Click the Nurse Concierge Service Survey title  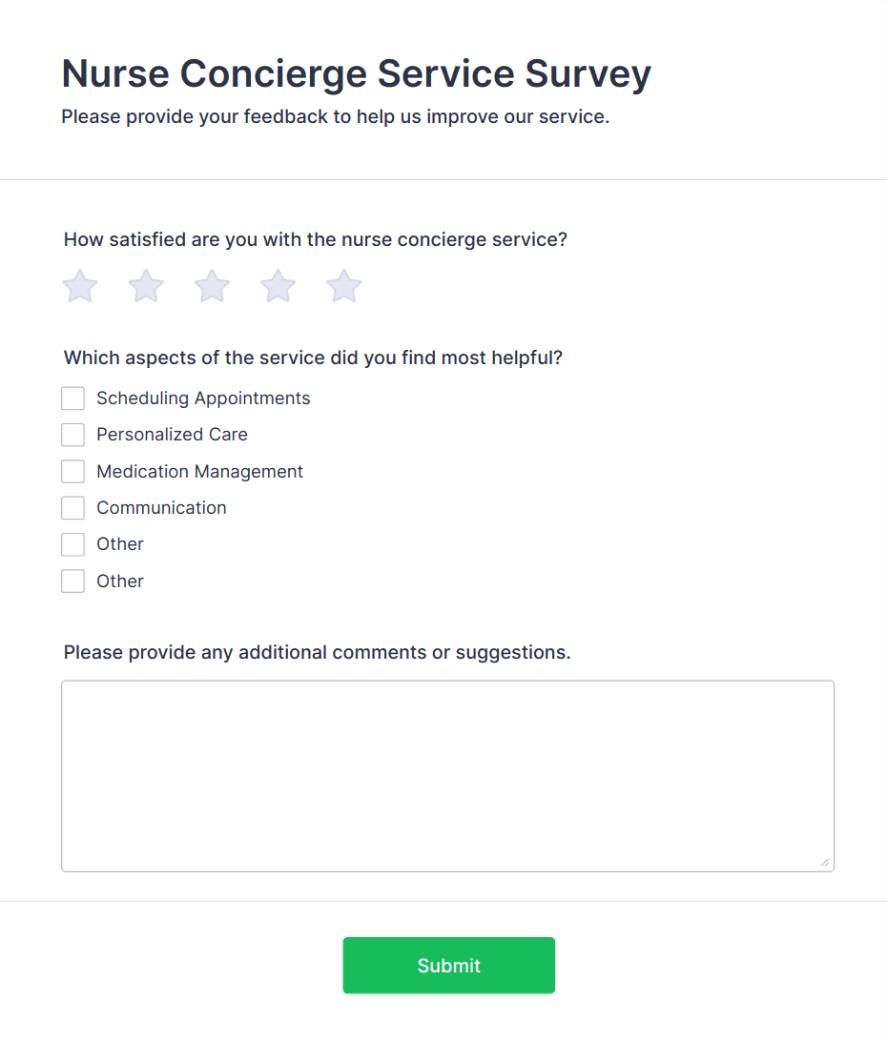click(x=356, y=73)
